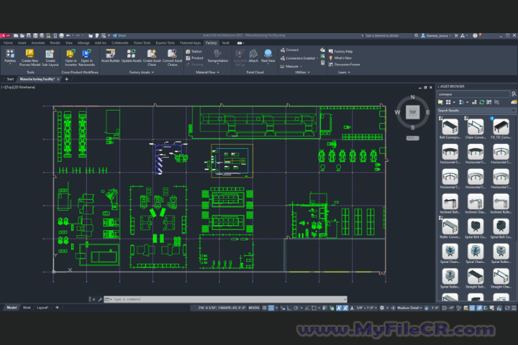
Task: Toggle snap mode in status bar
Action: tap(271, 308)
